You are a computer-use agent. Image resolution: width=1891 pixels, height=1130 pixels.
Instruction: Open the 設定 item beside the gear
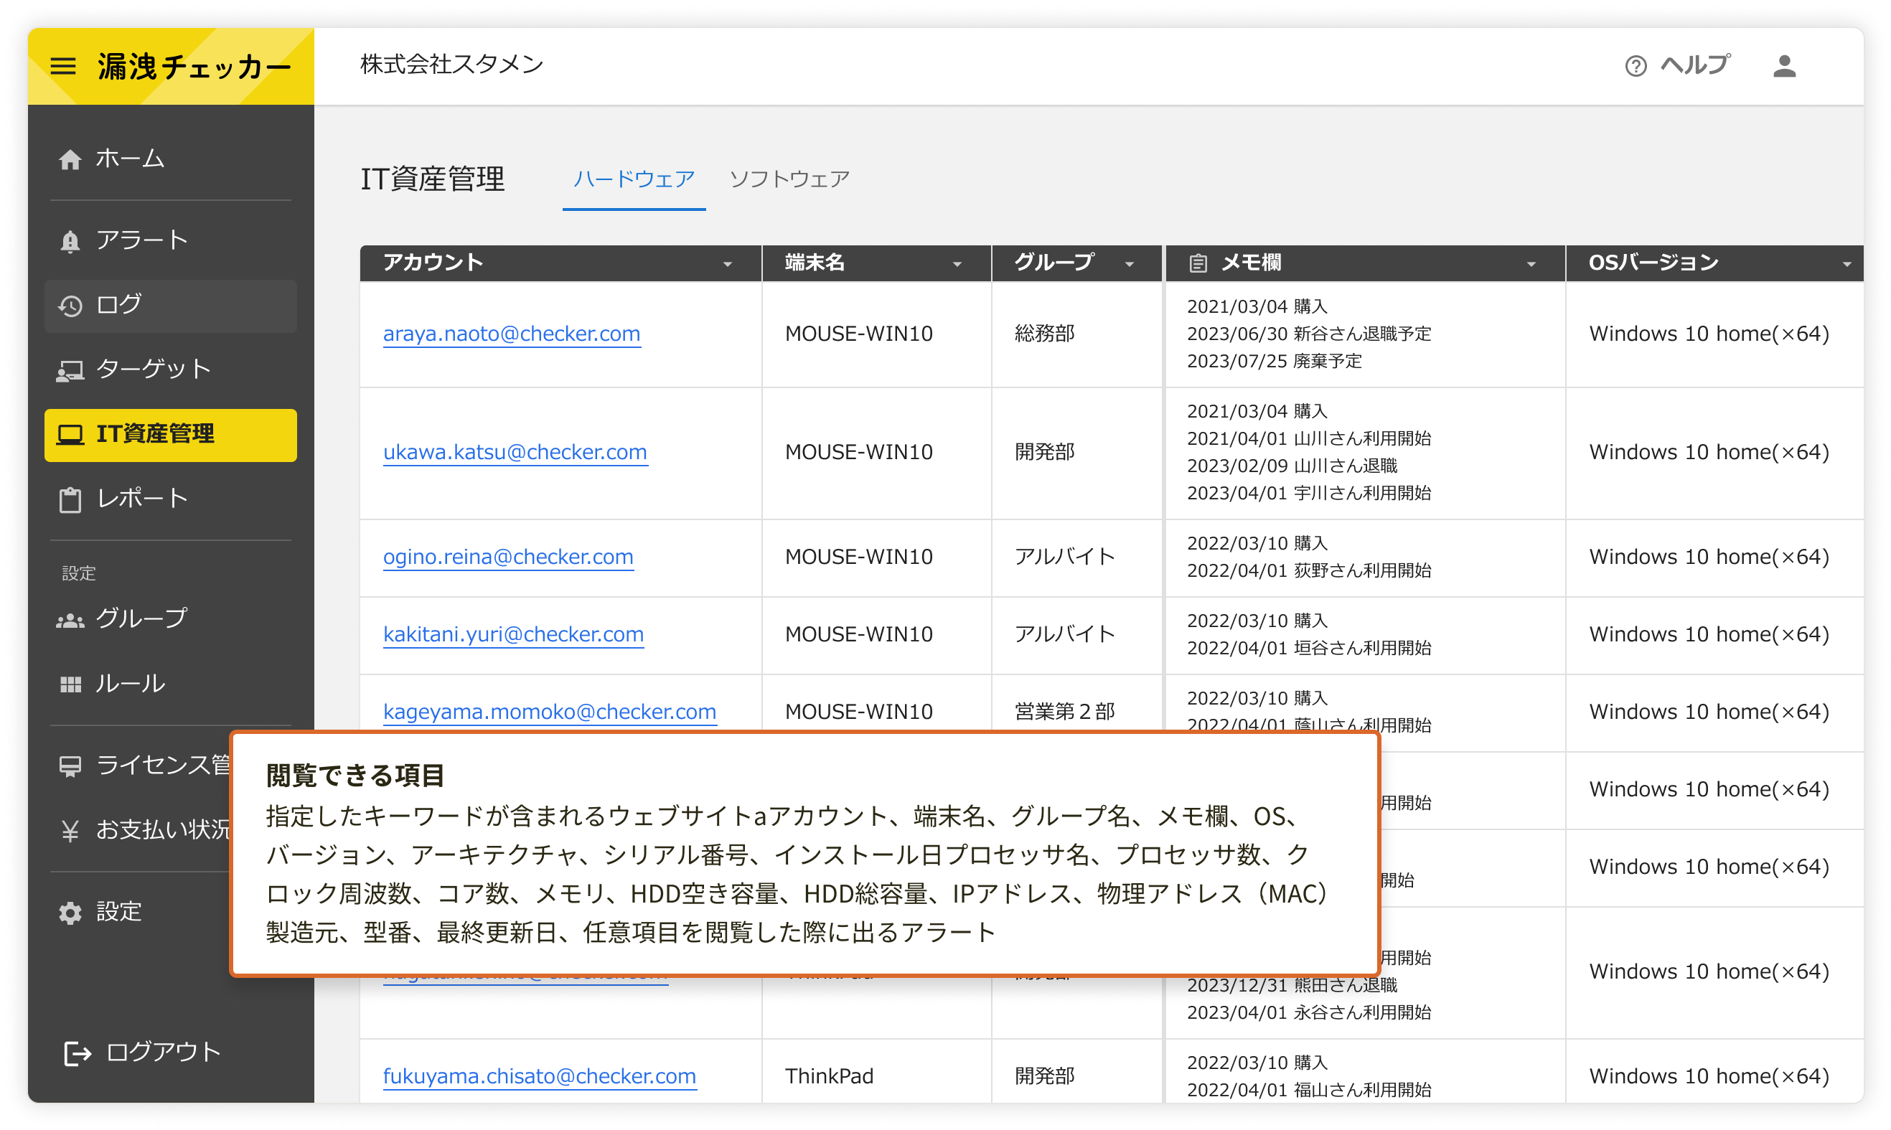tap(119, 912)
